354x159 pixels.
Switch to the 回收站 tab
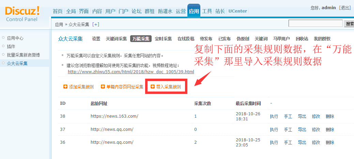click(302, 39)
